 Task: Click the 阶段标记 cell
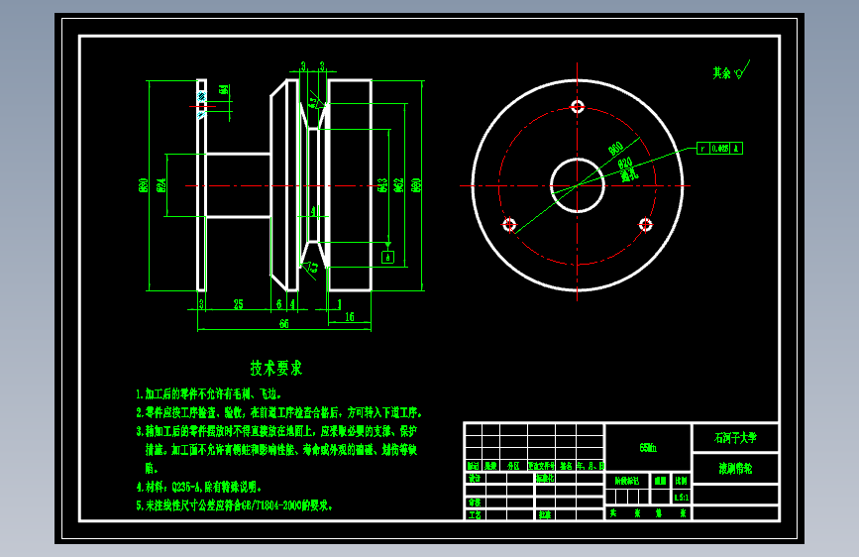point(627,481)
